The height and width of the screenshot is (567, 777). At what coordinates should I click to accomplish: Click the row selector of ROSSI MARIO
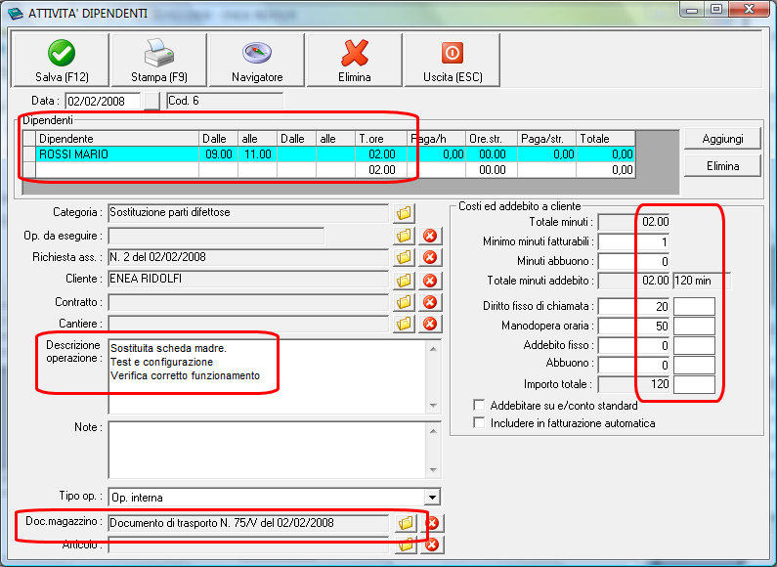point(29,154)
